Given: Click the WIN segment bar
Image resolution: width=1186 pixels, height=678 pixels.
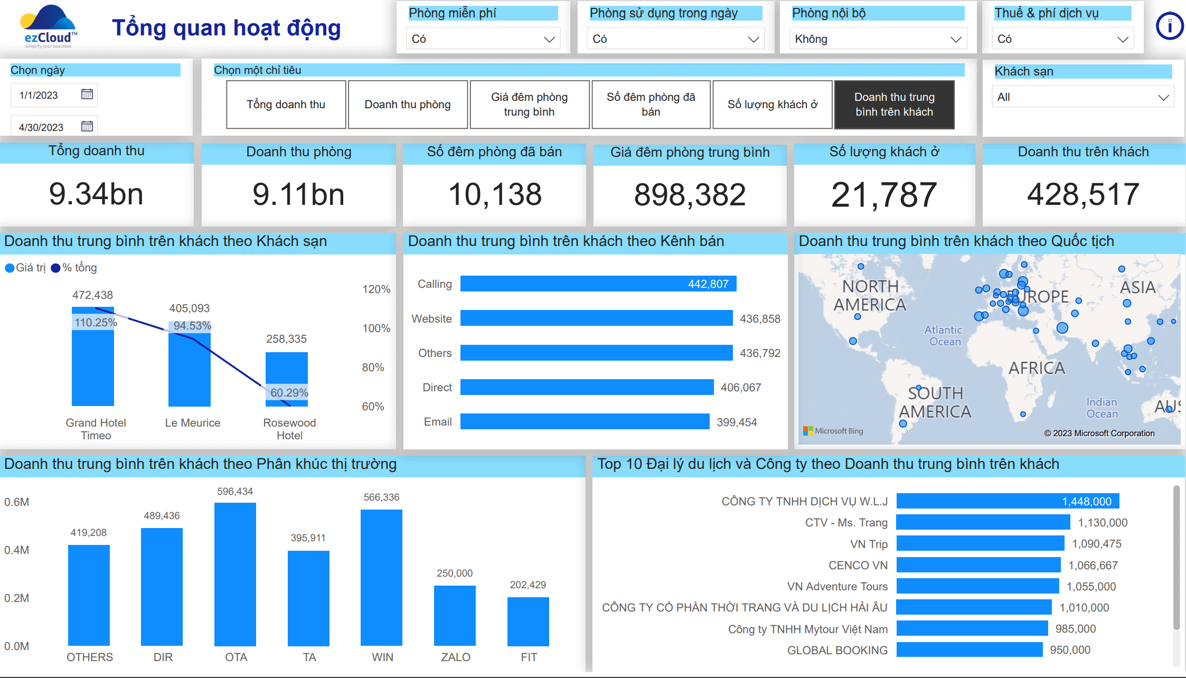Looking at the screenshot, I should [x=381, y=578].
